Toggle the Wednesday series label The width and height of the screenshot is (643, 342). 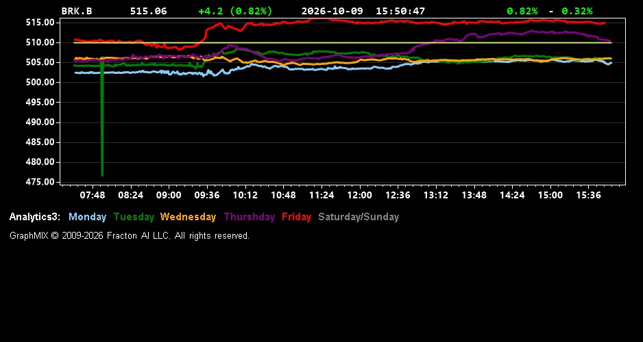188,217
